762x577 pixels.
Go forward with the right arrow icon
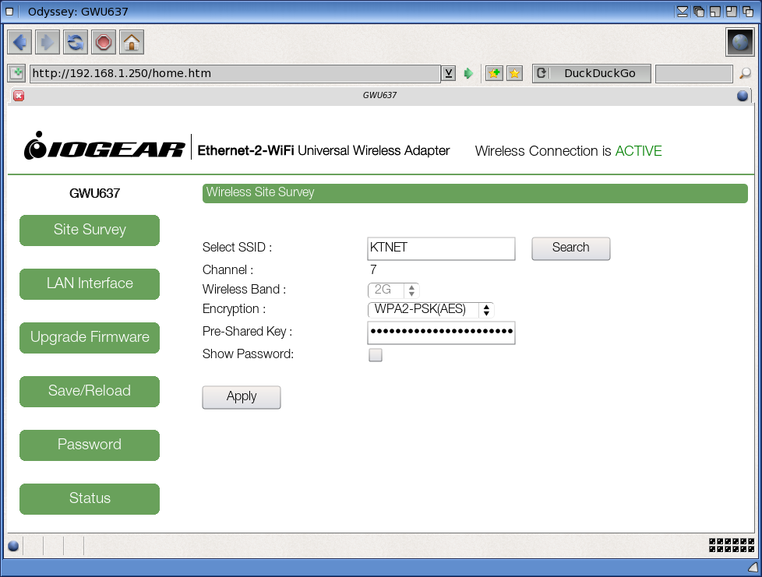pyautogui.click(x=48, y=43)
